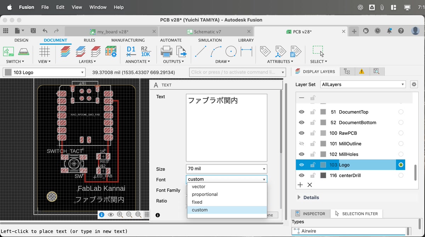Open the ANNOTATE dropdown
This screenshot has height=237, width=425.
138,61
